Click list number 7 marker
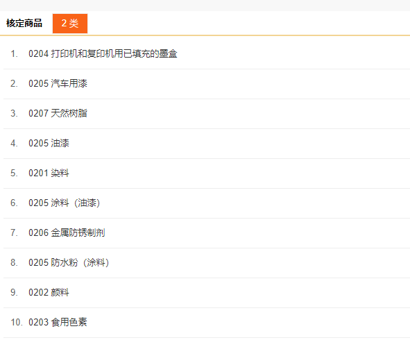This screenshot has width=410, height=356. (x=14, y=232)
